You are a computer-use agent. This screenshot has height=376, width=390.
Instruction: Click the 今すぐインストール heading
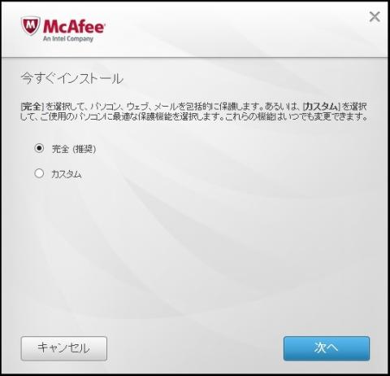pos(72,78)
